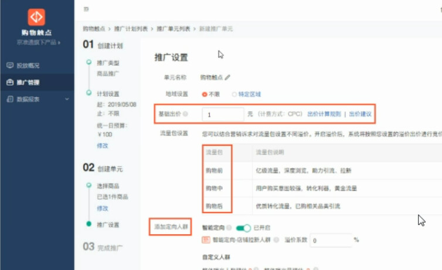The height and width of the screenshot is (270, 442).
Task: Go to 购物触点 breadcrumb
Action: [94, 29]
